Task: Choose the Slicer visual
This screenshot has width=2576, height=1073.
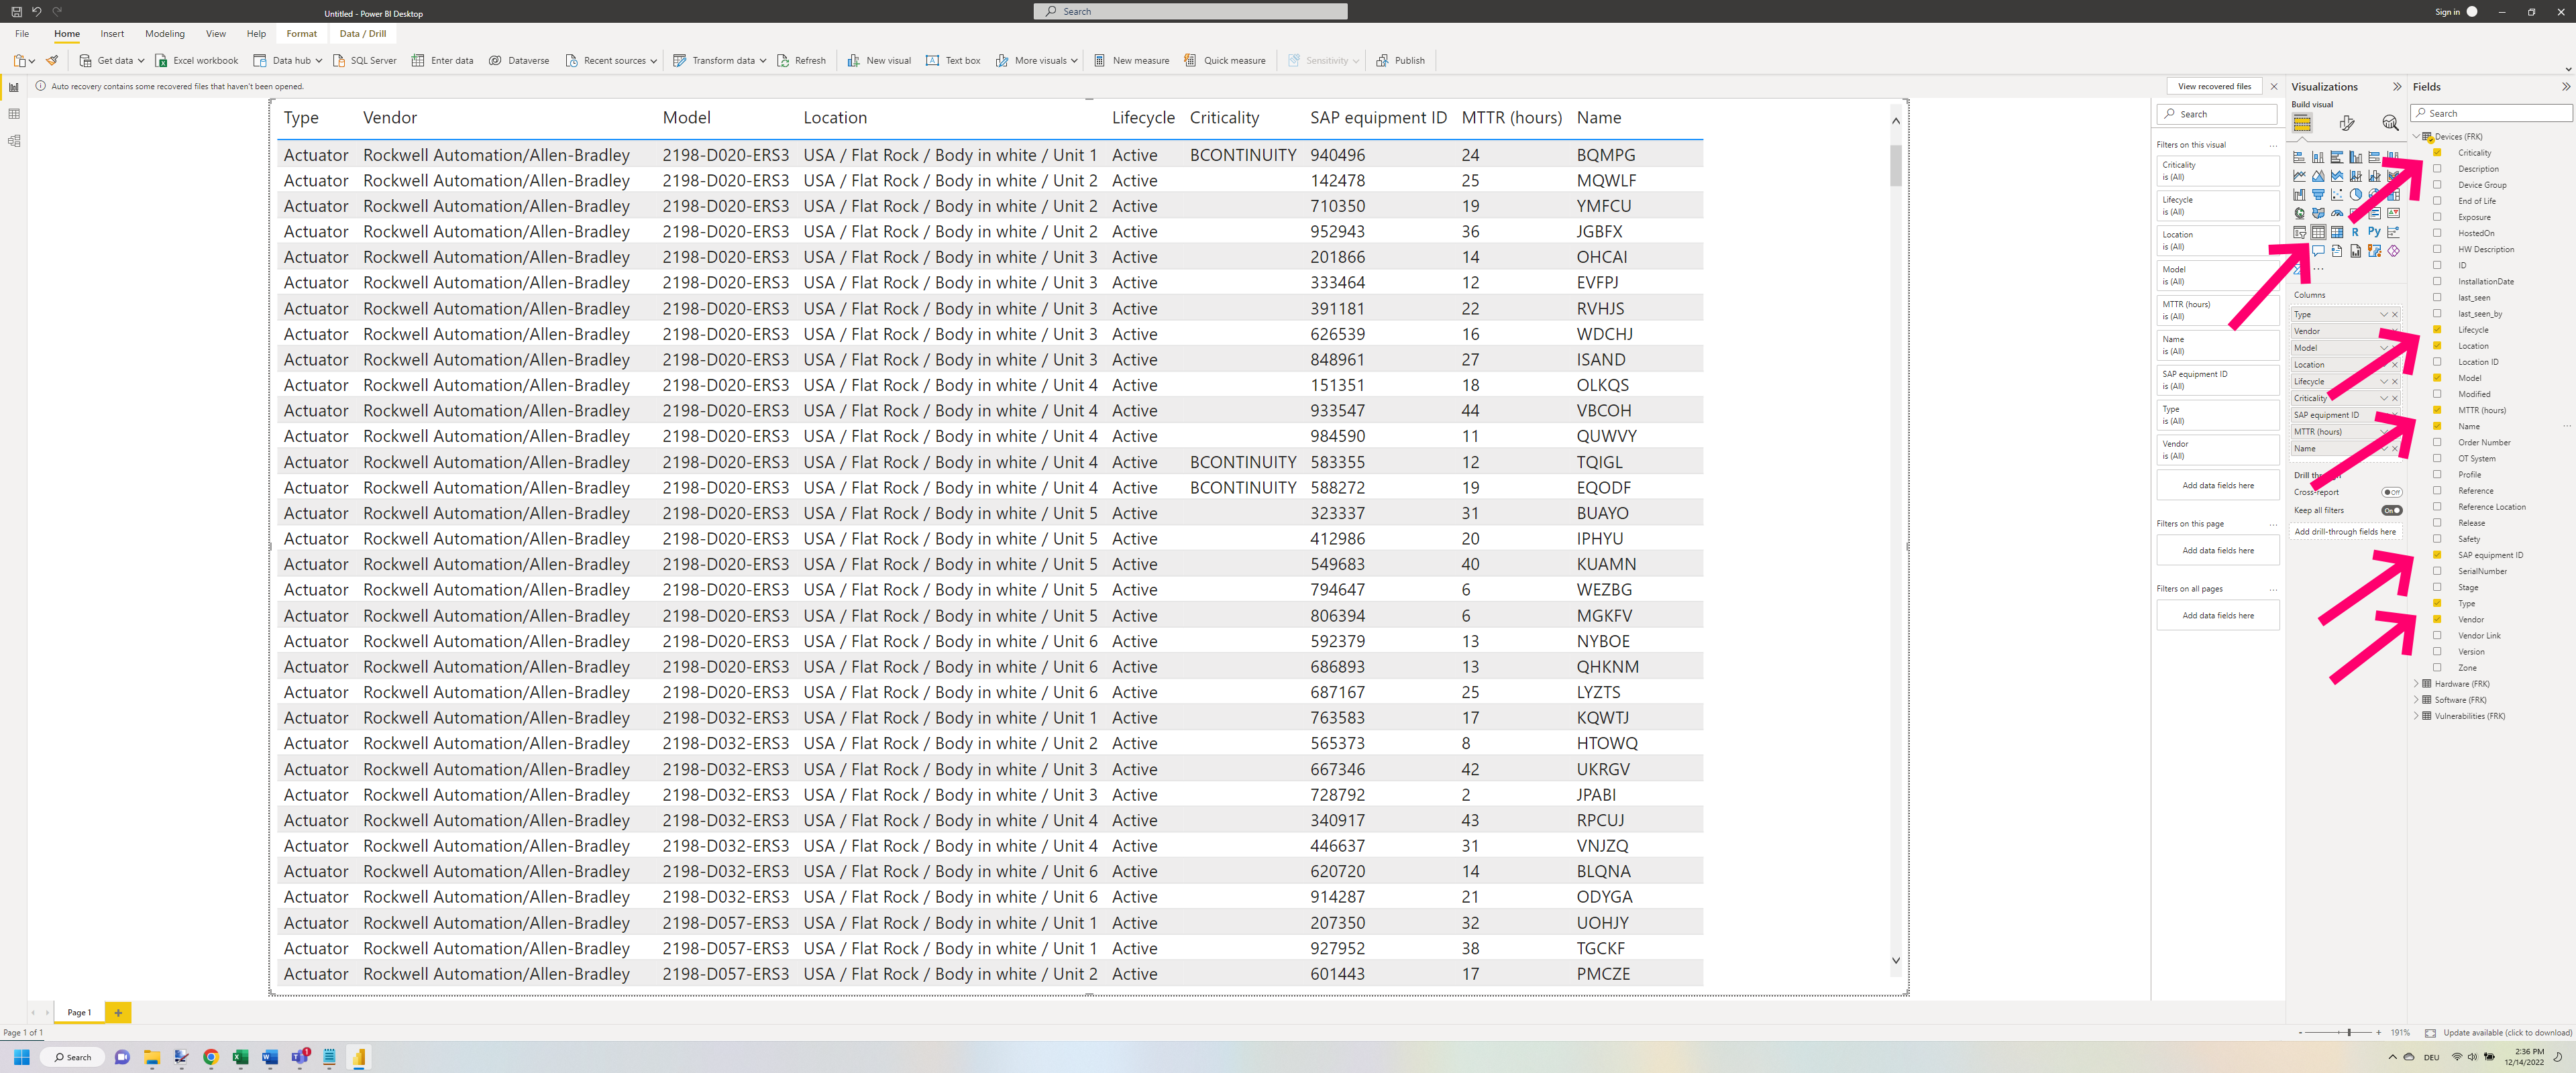Action: [2300, 232]
